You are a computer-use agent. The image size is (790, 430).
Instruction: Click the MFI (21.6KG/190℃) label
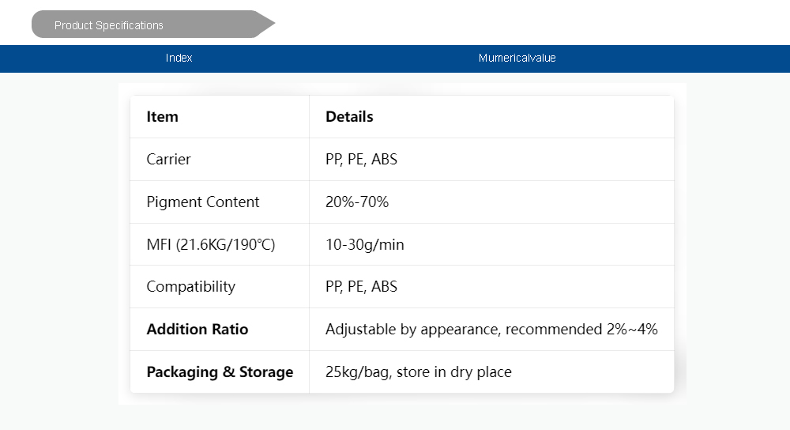(x=211, y=245)
